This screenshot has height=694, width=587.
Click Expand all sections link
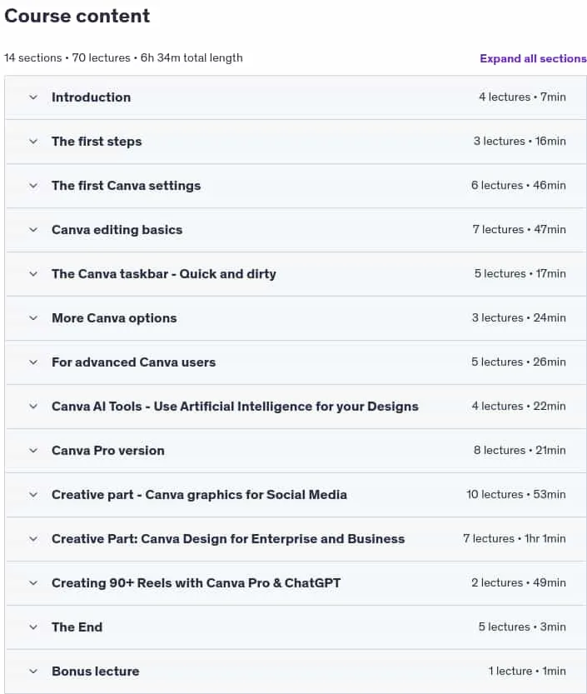point(533,58)
